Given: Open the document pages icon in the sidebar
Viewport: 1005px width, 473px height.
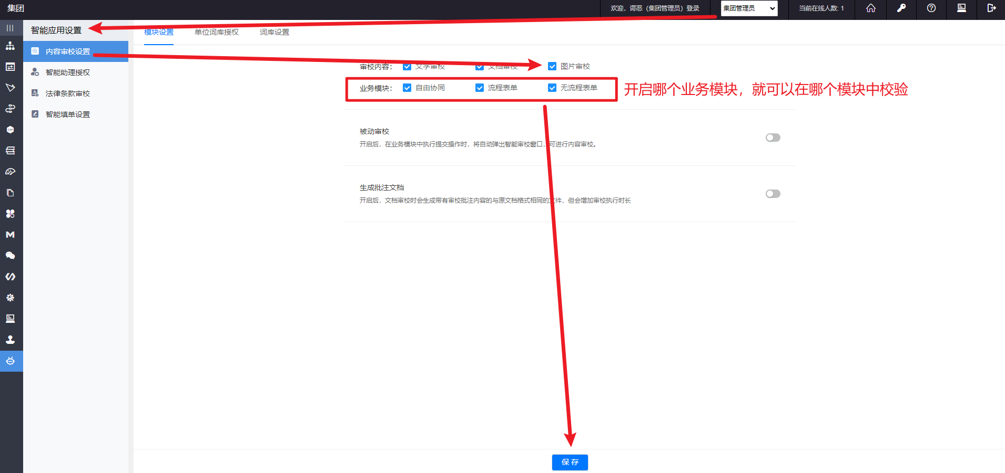Looking at the screenshot, I should pyautogui.click(x=10, y=193).
